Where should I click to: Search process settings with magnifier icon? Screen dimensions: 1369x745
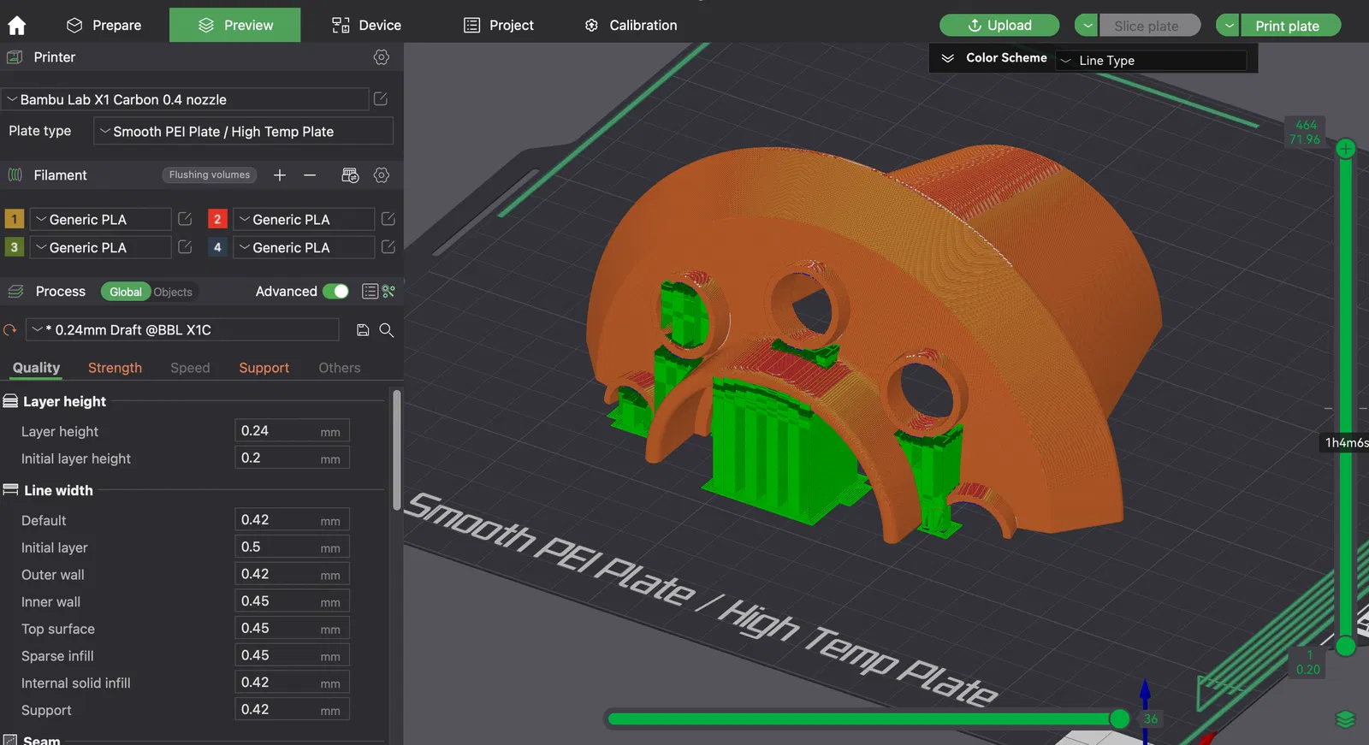[387, 330]
